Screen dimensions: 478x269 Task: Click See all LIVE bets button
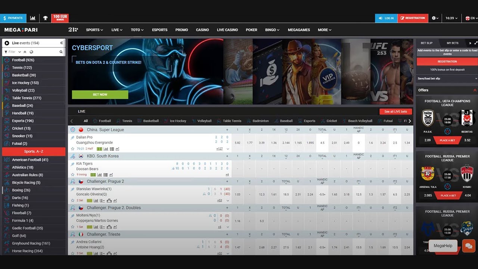[396, 111]
